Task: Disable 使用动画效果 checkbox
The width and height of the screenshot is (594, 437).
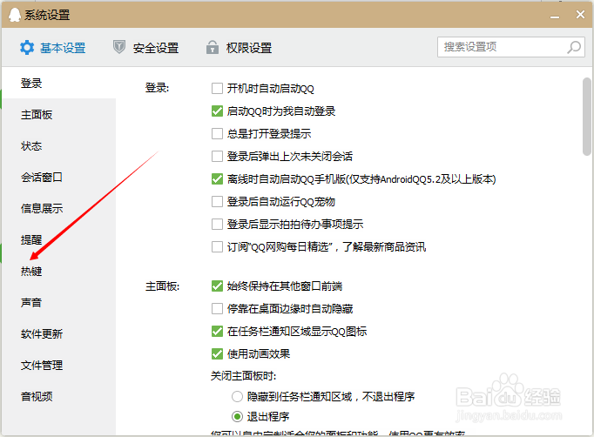Action: pyautogui.click(x=217, y=354)
